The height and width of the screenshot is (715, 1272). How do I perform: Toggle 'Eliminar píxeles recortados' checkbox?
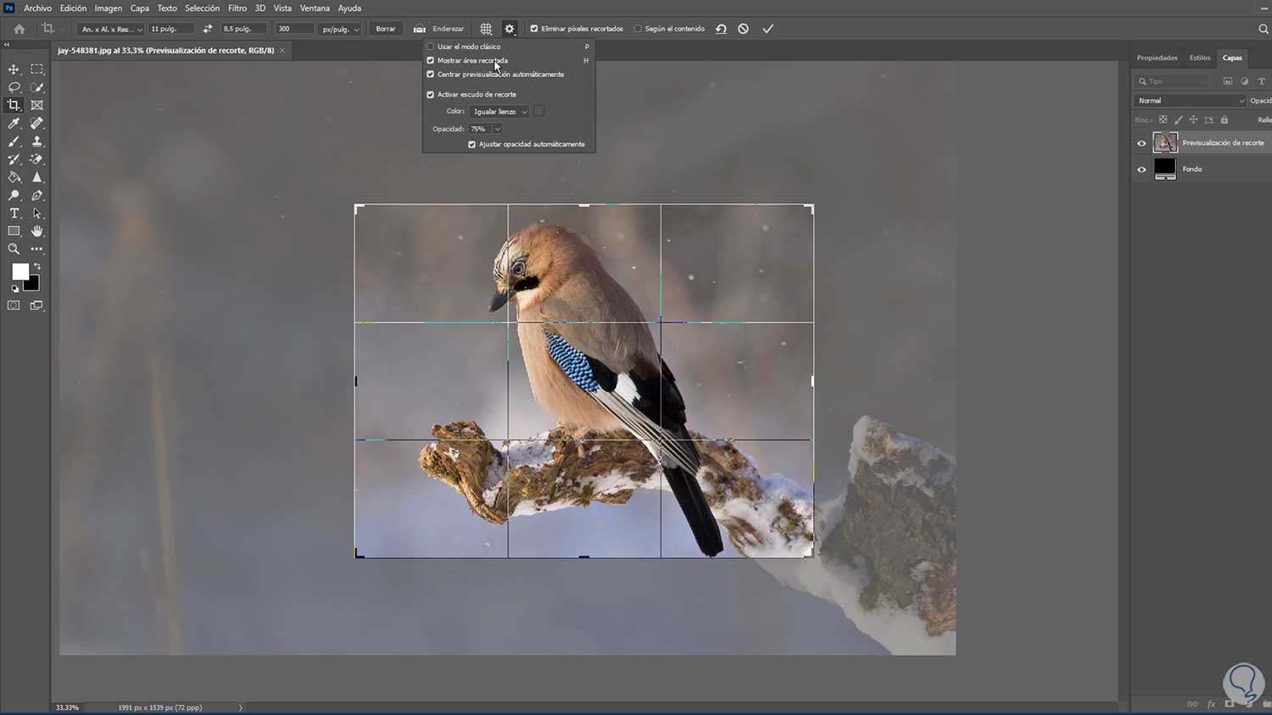click(534, 29)
